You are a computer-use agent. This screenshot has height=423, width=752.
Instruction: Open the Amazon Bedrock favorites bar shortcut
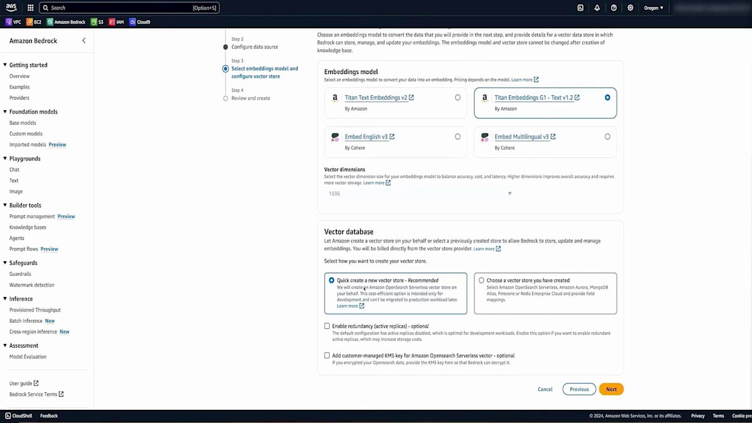tap(66, 22)
